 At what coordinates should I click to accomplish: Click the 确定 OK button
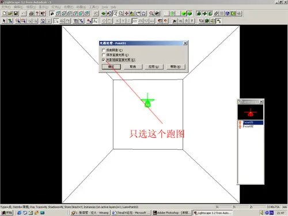(x=111, y=67)
